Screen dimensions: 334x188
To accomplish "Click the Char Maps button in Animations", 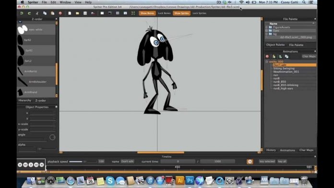I will [309, 56].
